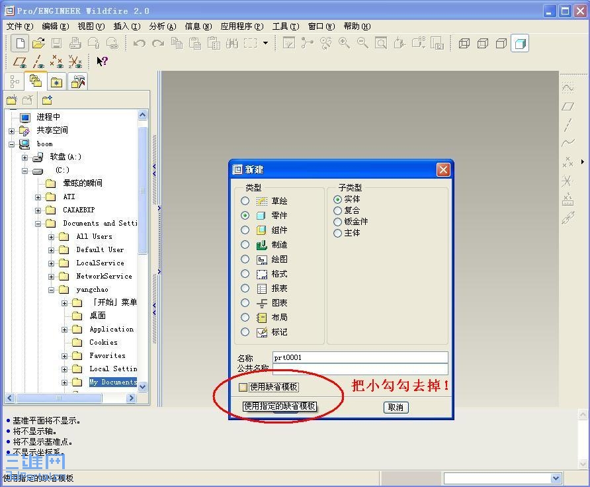
Task: Toggle datum axes display icon
Action: coord(38,62)
